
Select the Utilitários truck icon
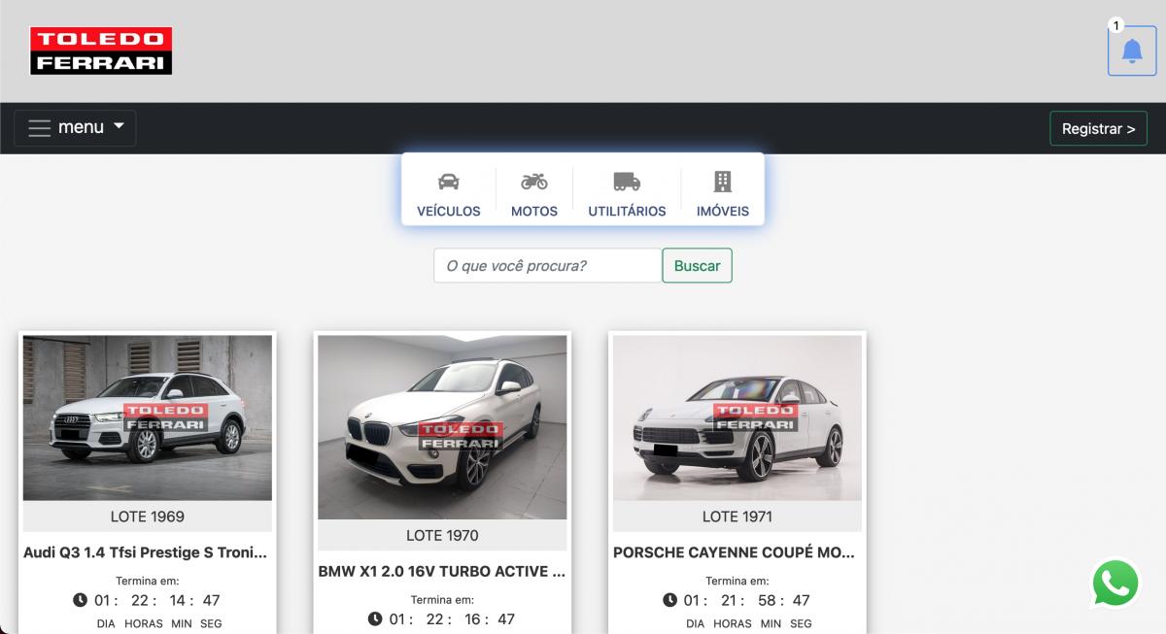627,182
